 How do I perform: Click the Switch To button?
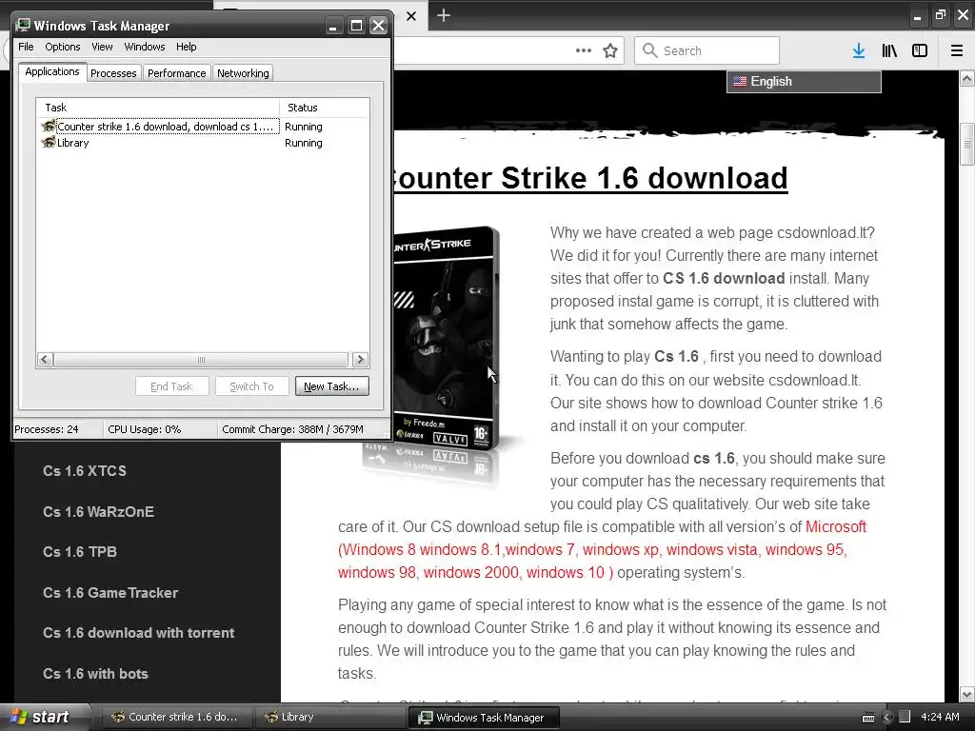[251, 386]
